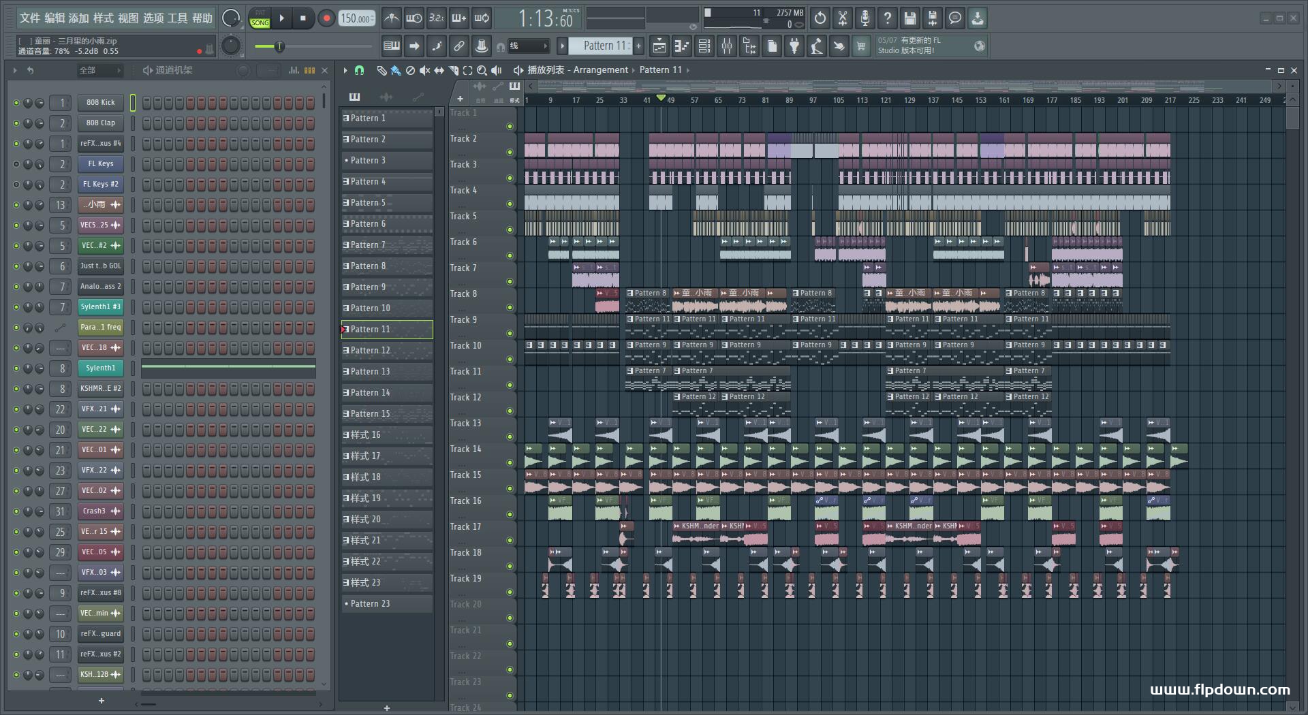Save project with floppy disk icon

pos(910,18)
